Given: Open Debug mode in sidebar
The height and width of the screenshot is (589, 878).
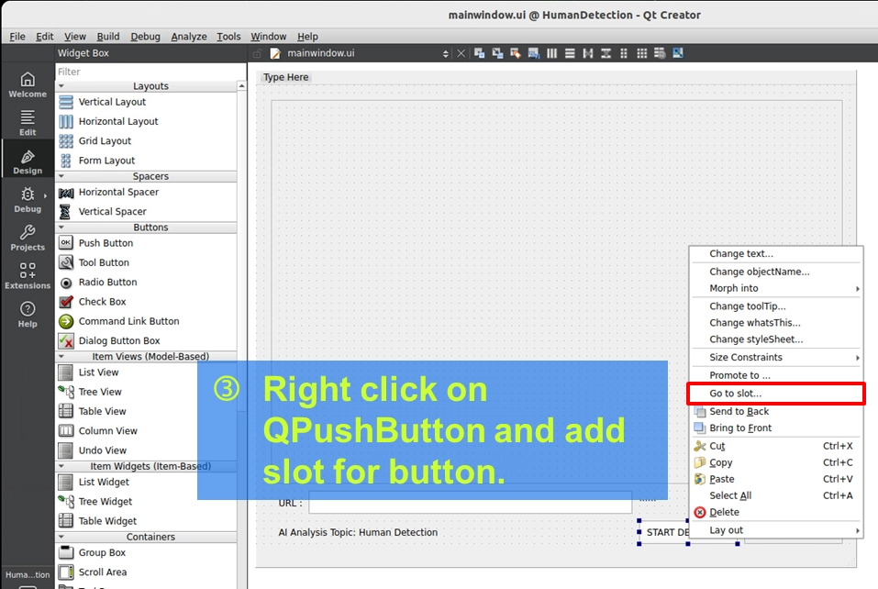Looking at the screenshot, I should (x=28, y=200).
